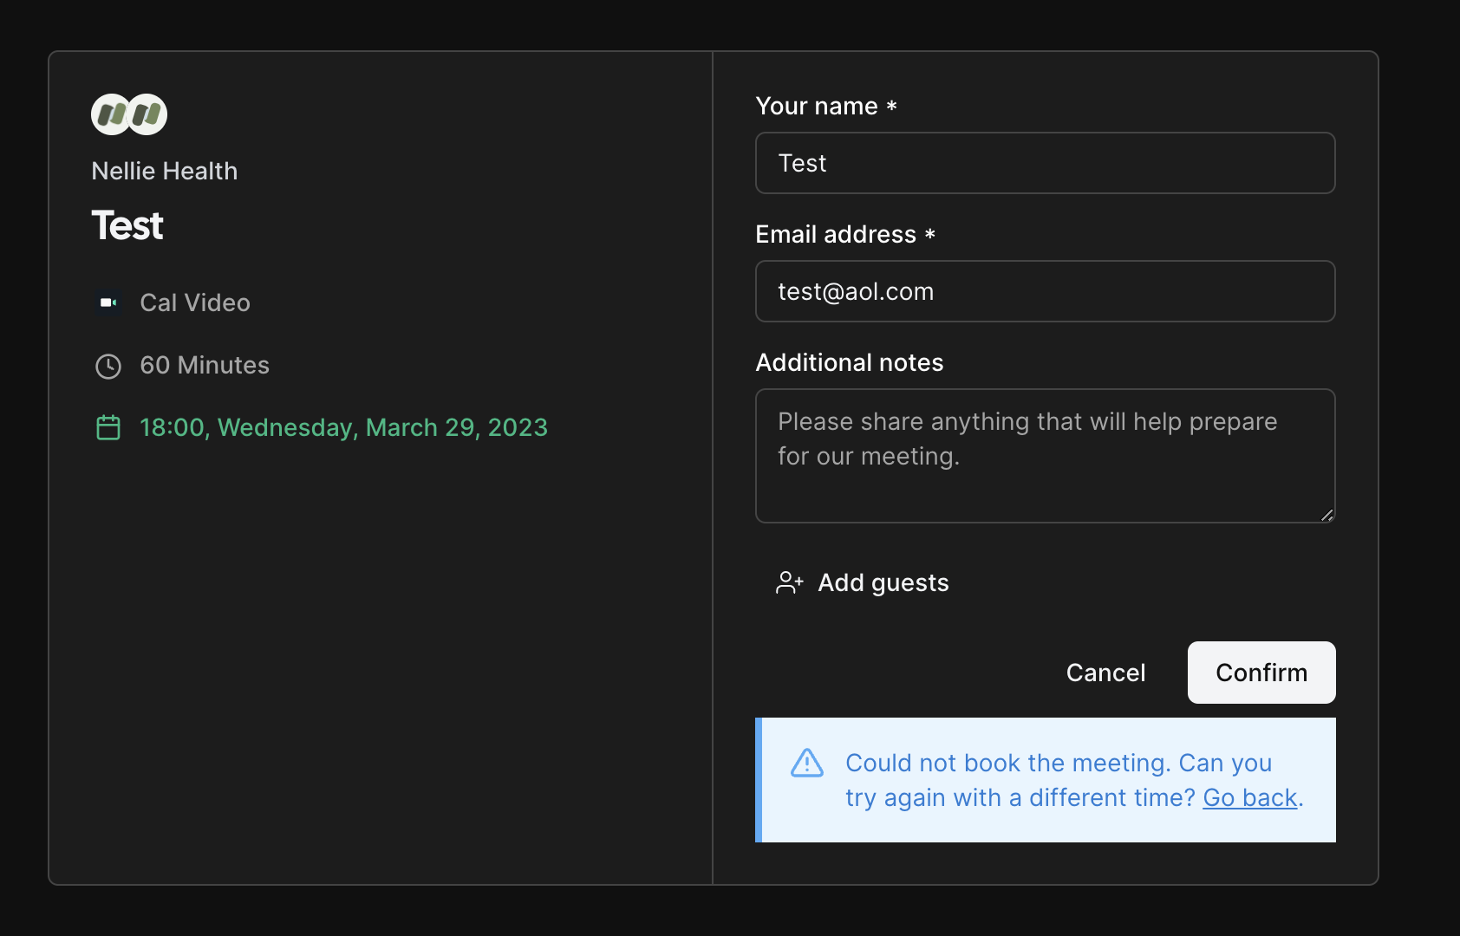1460x936 pixels.
Task: Click inside the Your name field
Action: pyautogui.click(x=1044, y=163)
